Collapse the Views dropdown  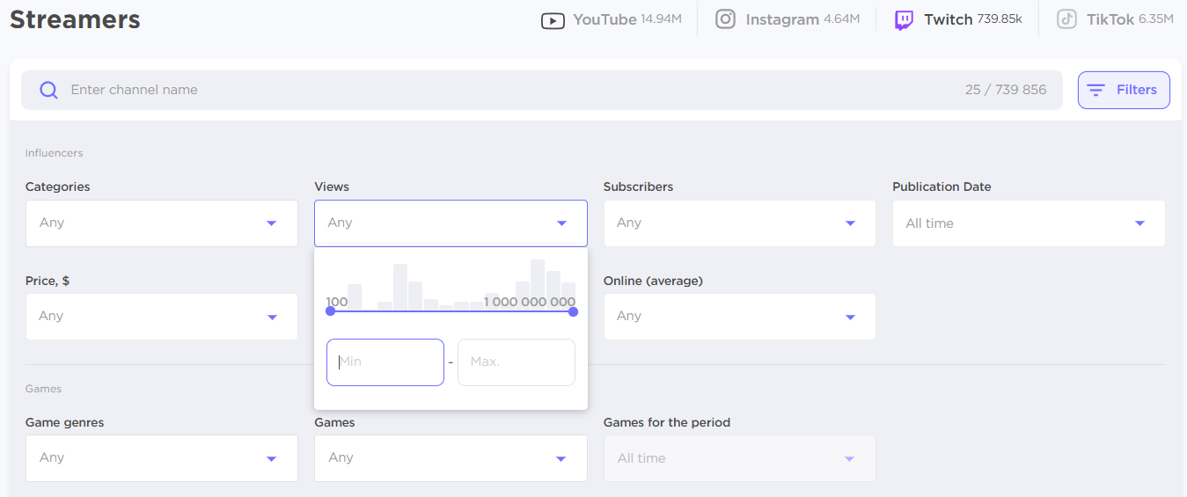tap(451, 223)
